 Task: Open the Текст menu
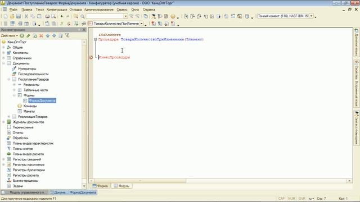tap(39, 10)
